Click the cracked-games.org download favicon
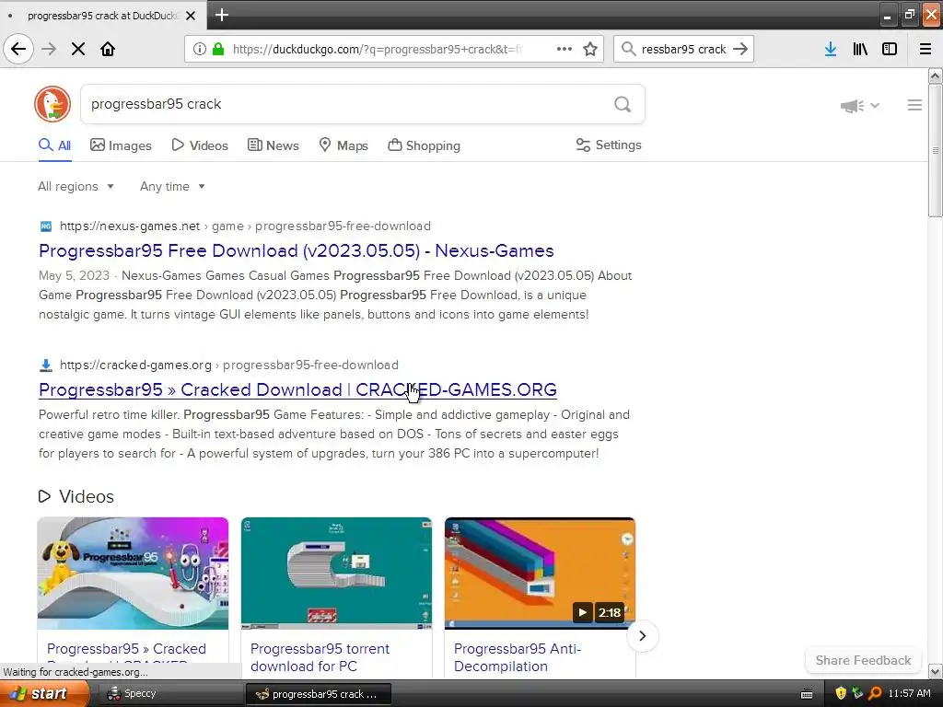Viewport: 943px width, 707px height. [x=46, y=365]
